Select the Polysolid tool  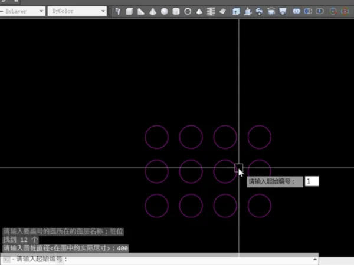(117, 11)
